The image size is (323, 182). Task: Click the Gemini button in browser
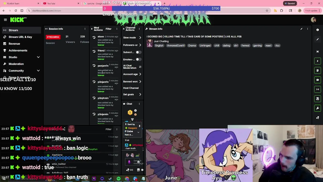(x=289, y=4)
